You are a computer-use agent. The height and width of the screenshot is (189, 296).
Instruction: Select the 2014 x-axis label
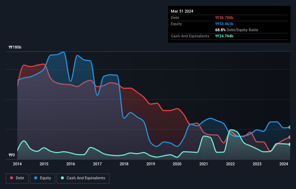point(17,164)
